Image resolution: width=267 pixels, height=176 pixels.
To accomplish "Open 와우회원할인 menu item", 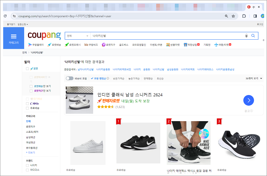I will point(139,45).
